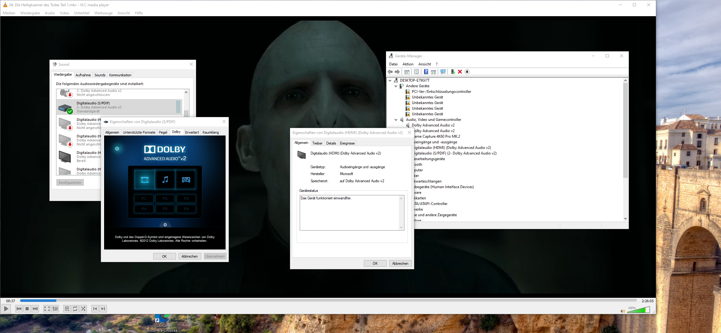Click red X uninstall device icon
Viewport: 721px width, 333px height.
(x=460, y=72)
